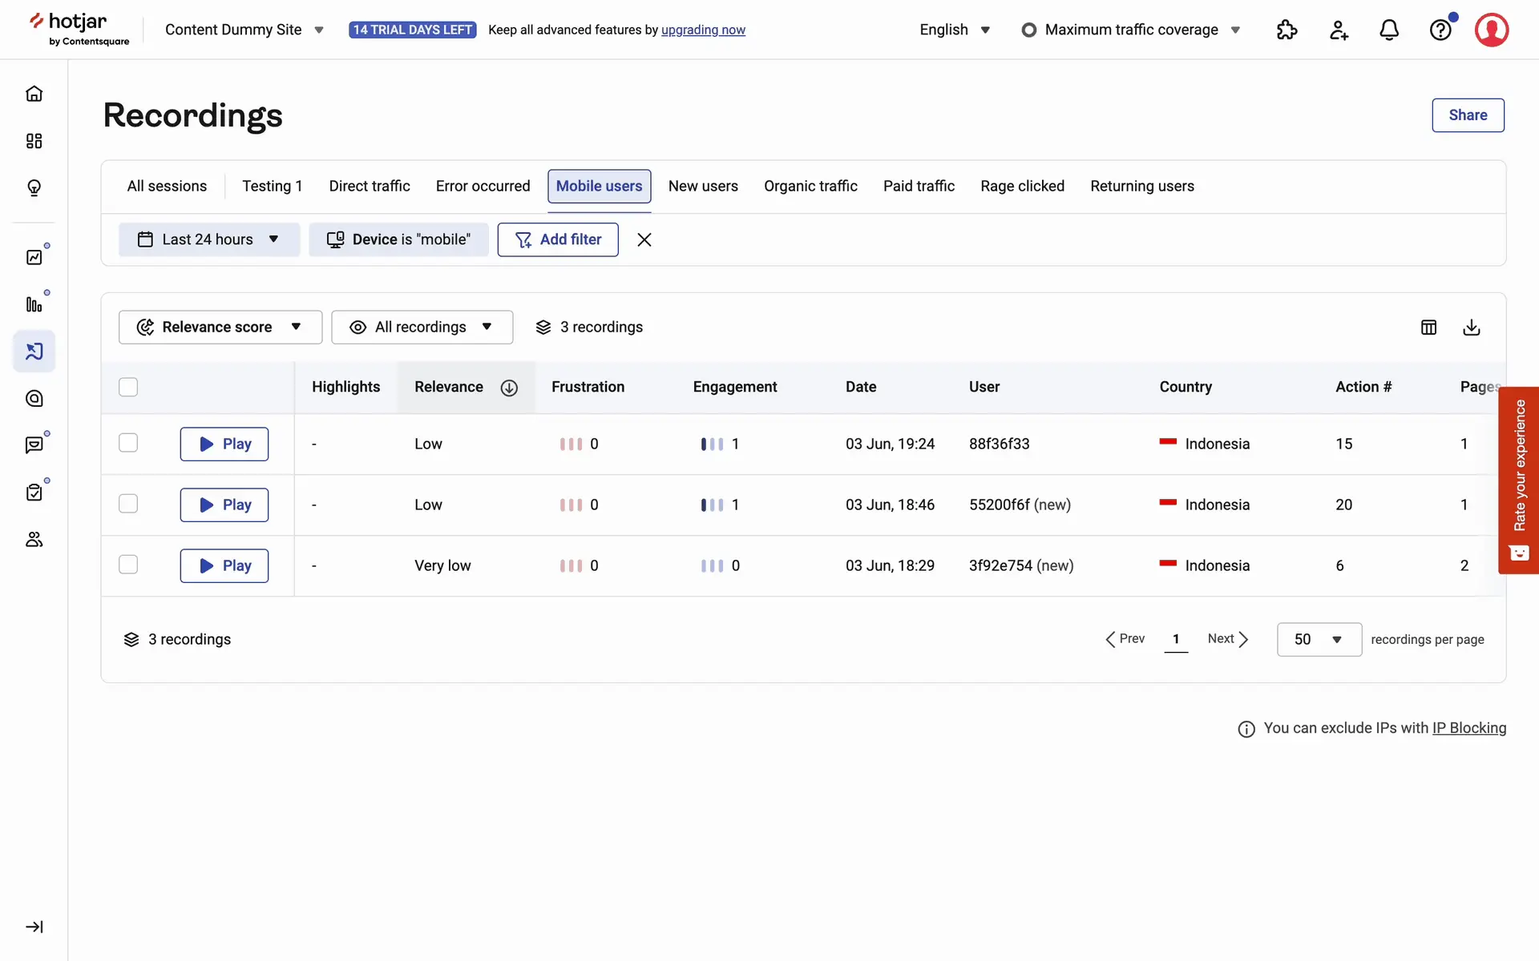
Task: Open the column settings table icon
Action: point(1428,327)
